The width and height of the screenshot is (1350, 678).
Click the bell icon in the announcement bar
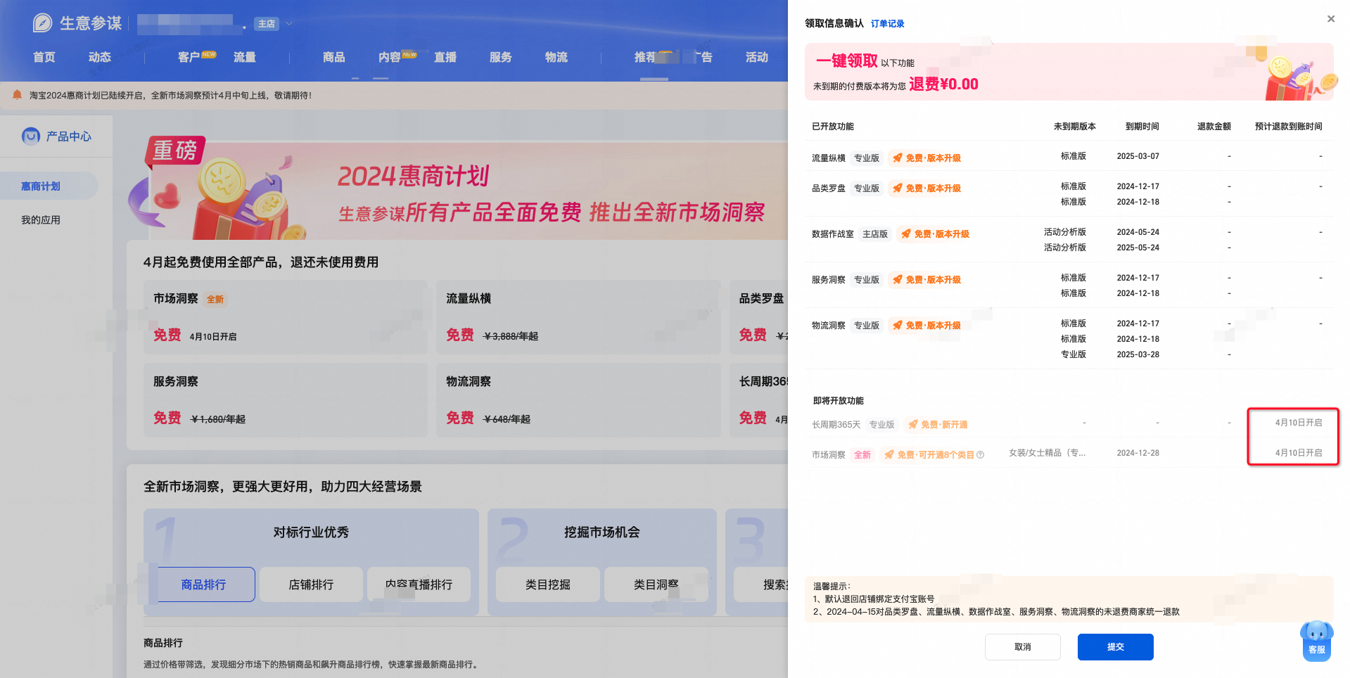(x=17, y=95)
